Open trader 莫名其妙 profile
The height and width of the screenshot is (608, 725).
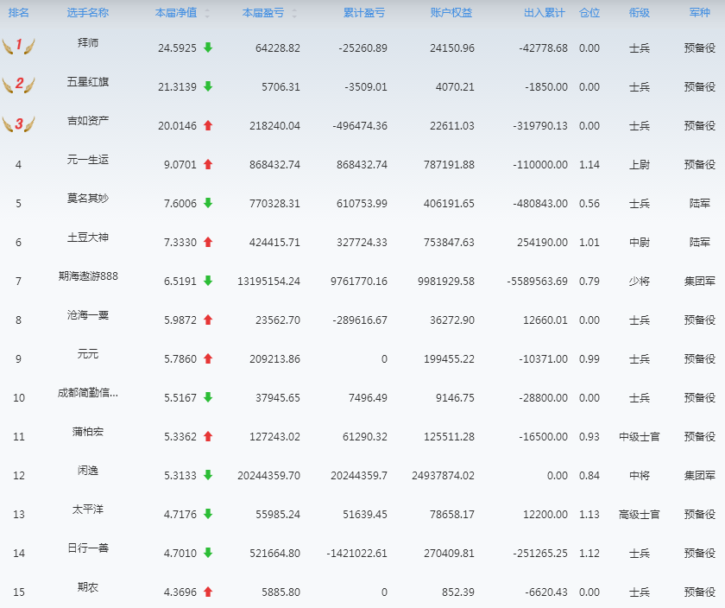coord(88,199)
